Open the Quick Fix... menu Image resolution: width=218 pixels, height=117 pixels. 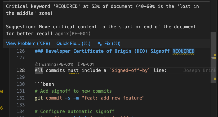click(x=73, y=43)
